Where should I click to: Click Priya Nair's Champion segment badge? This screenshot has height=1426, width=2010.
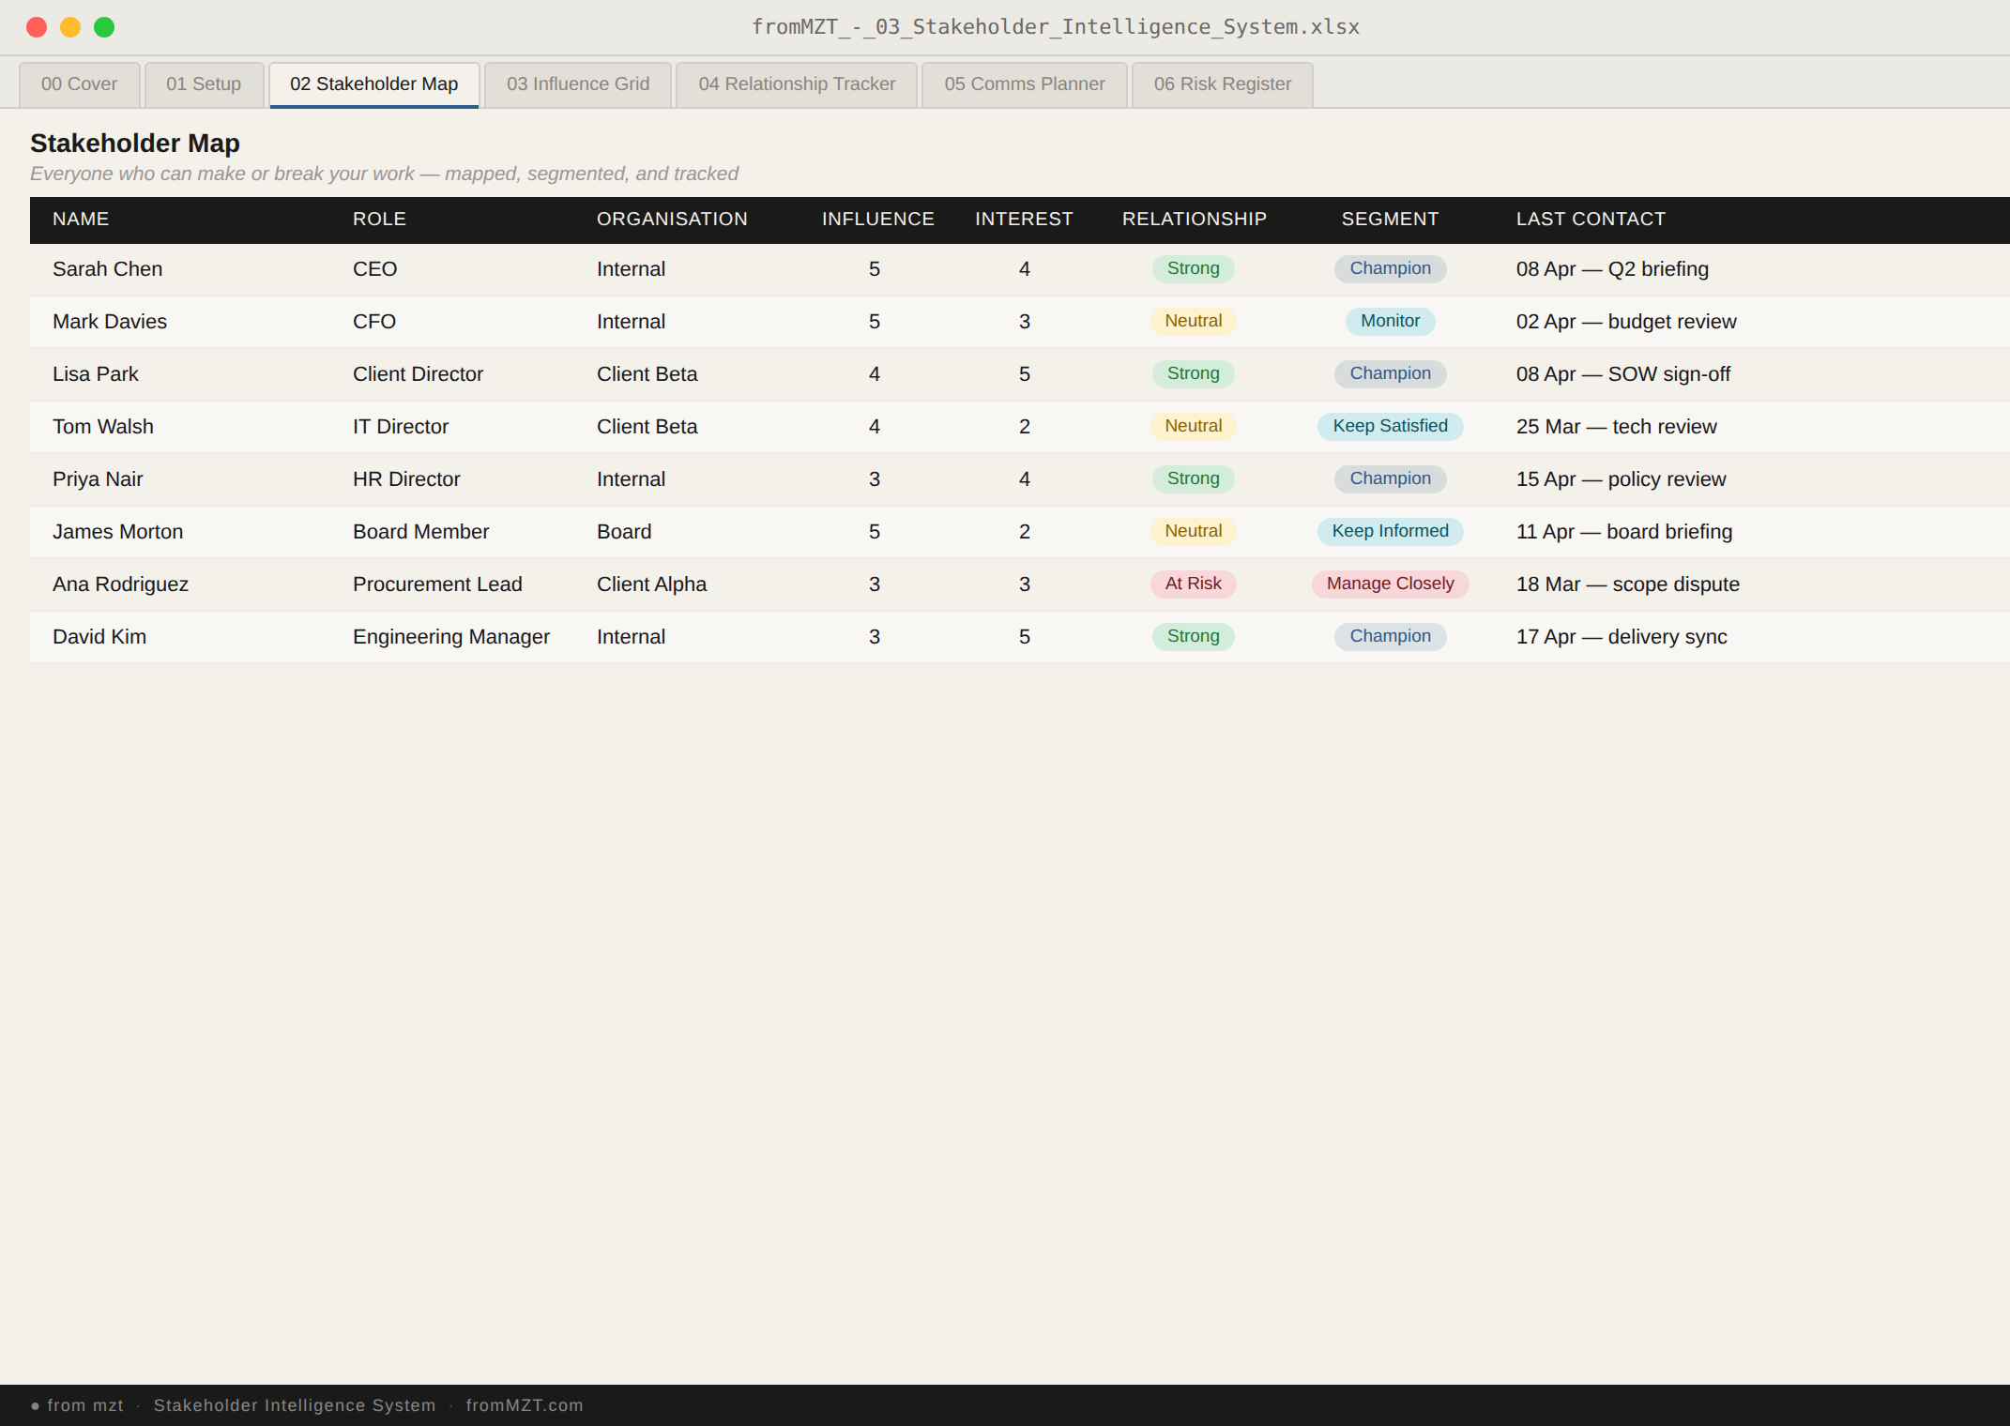click(1391, 478)
